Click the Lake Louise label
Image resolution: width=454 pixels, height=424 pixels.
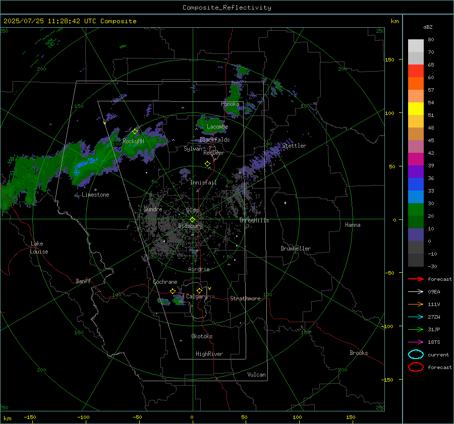point(39,248)
